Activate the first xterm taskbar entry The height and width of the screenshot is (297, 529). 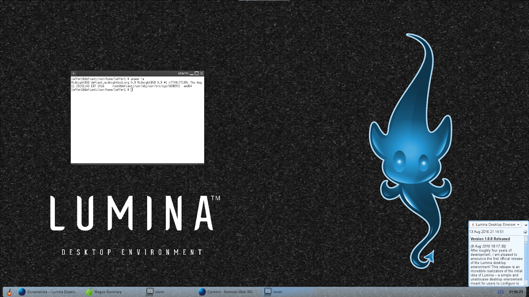tap(155, 292)
